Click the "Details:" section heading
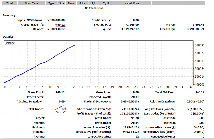The width and height of the screenshot is (214, 139). coord(8,37)
